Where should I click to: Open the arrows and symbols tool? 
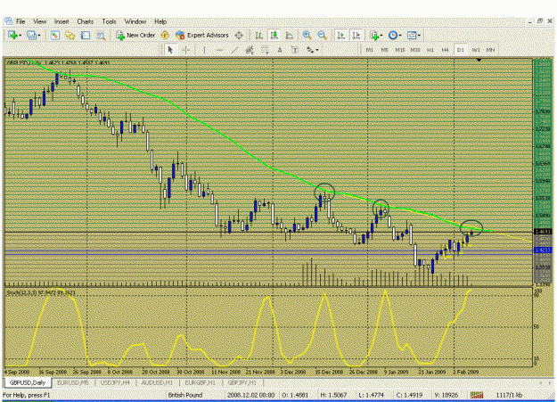click(310, 50)
